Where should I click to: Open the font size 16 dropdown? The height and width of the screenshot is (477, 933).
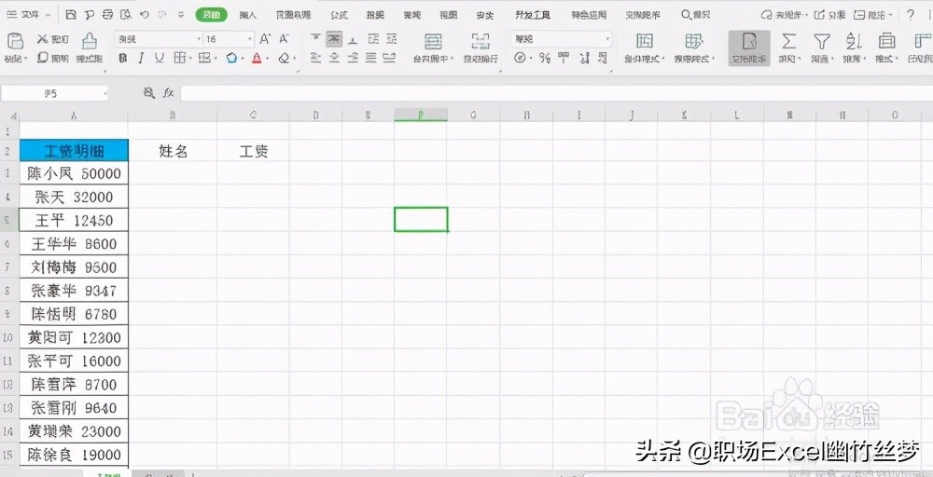pyautogui.click(x=250, y=39)
